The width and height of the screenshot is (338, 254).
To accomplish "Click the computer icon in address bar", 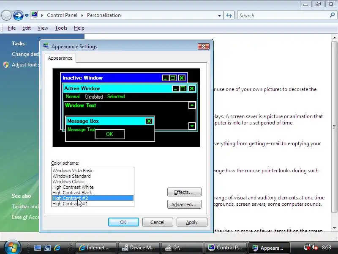I will [x=35, y=15].
